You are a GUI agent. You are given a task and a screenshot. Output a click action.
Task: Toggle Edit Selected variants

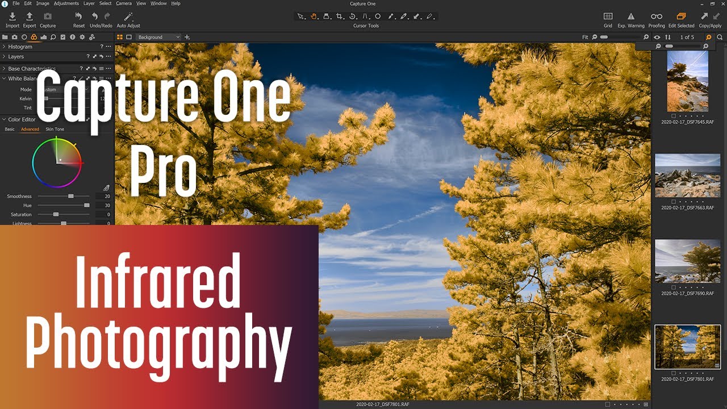coord(681,16)
